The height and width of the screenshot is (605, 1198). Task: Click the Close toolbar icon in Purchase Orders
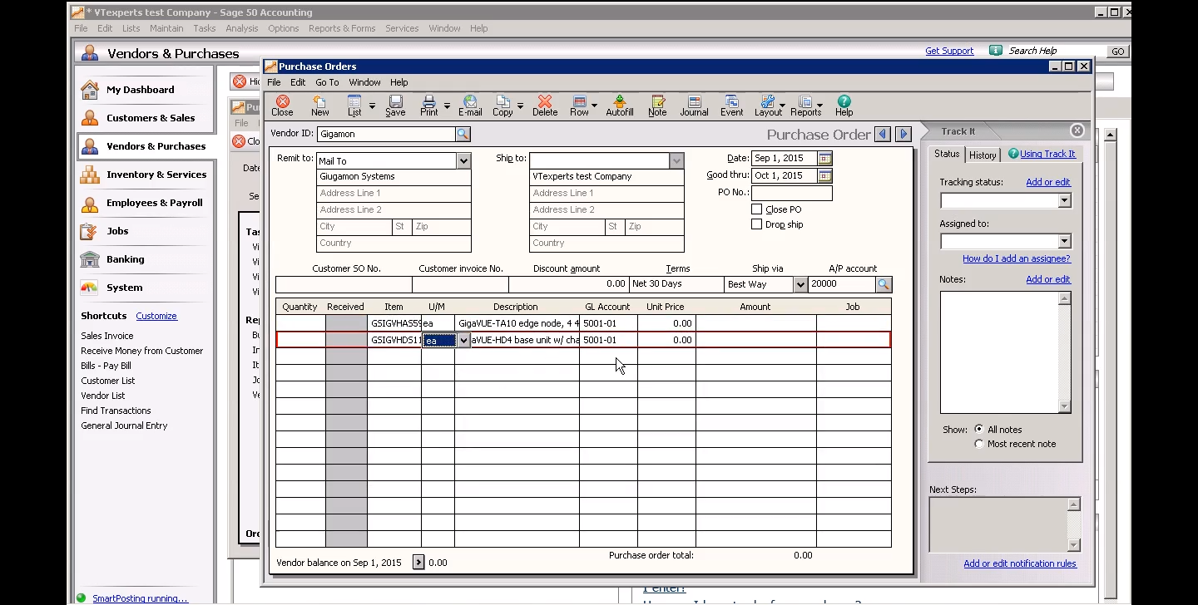(x=282, y=106)
